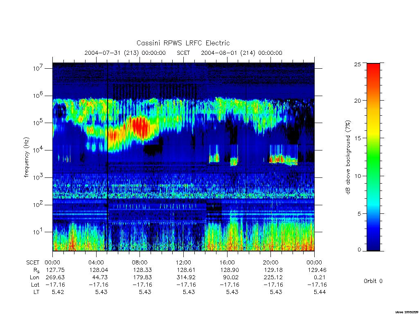Click the Rs value 128.04
This screenshot has width=419, height=314.
point(99,270)
